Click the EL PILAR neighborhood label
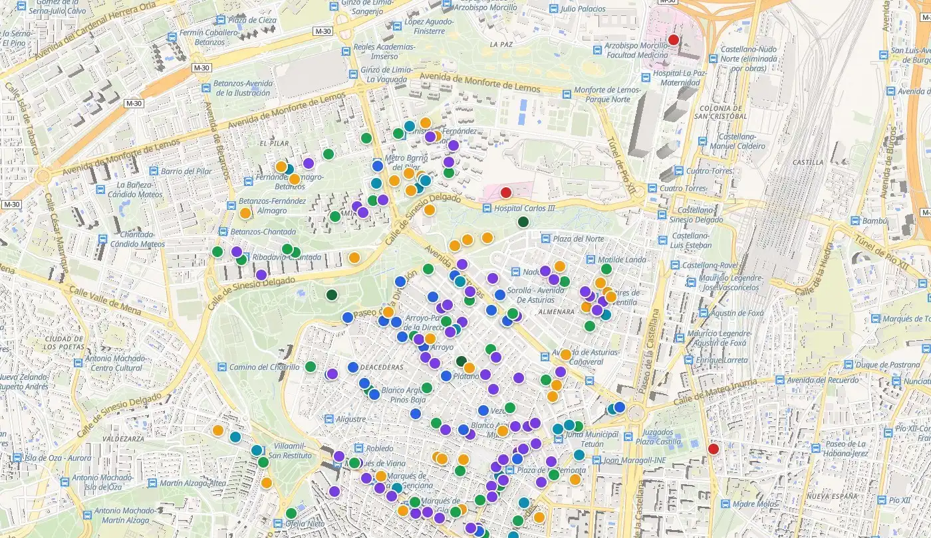931x538 pixels. [273, 143]
